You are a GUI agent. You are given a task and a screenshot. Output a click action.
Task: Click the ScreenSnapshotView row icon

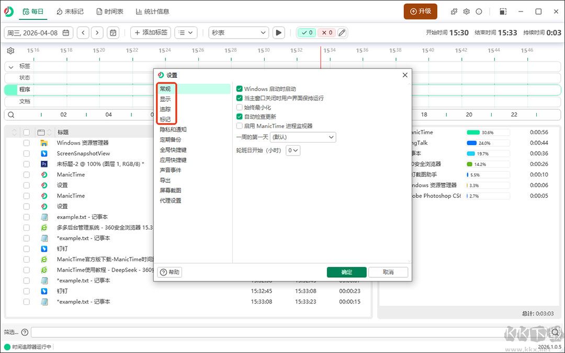(44, 154)
